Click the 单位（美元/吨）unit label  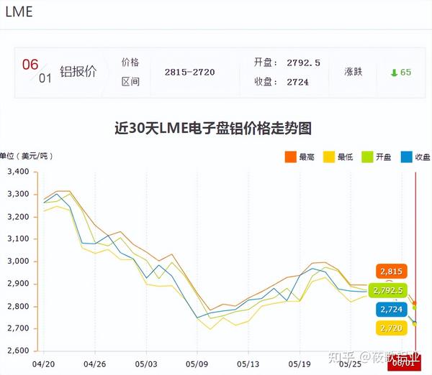26,156
